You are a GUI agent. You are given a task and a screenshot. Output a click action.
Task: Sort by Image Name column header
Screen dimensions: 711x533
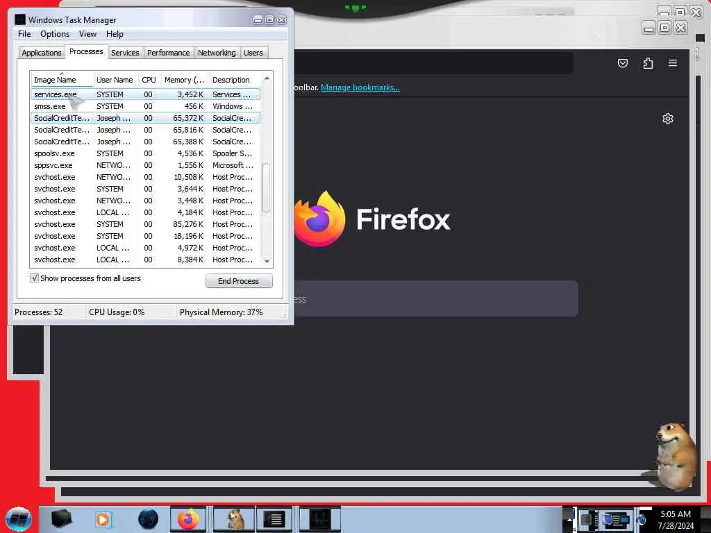[x=62, y=80]
